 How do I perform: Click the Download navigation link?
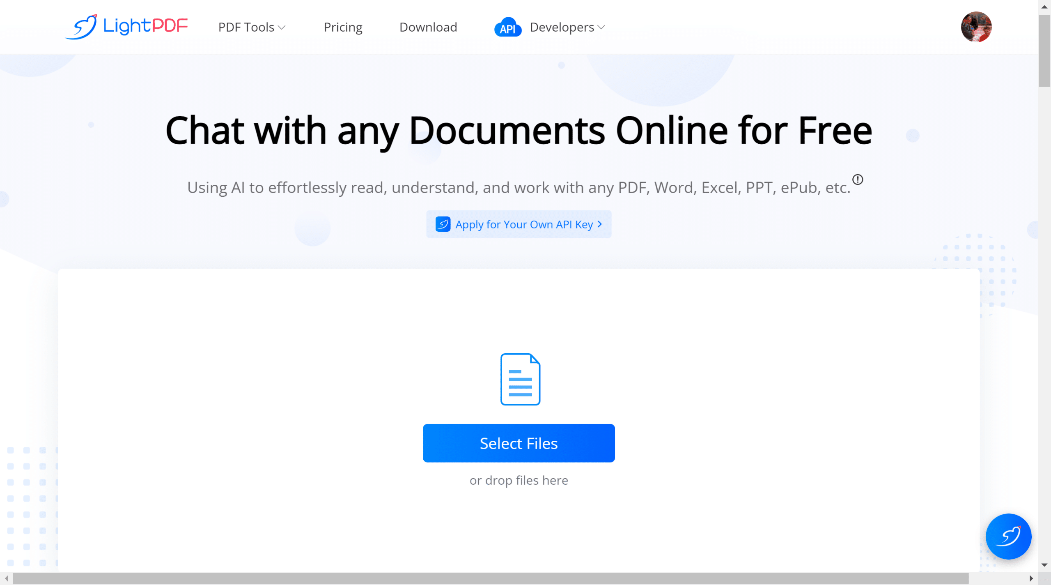point(428,27)
